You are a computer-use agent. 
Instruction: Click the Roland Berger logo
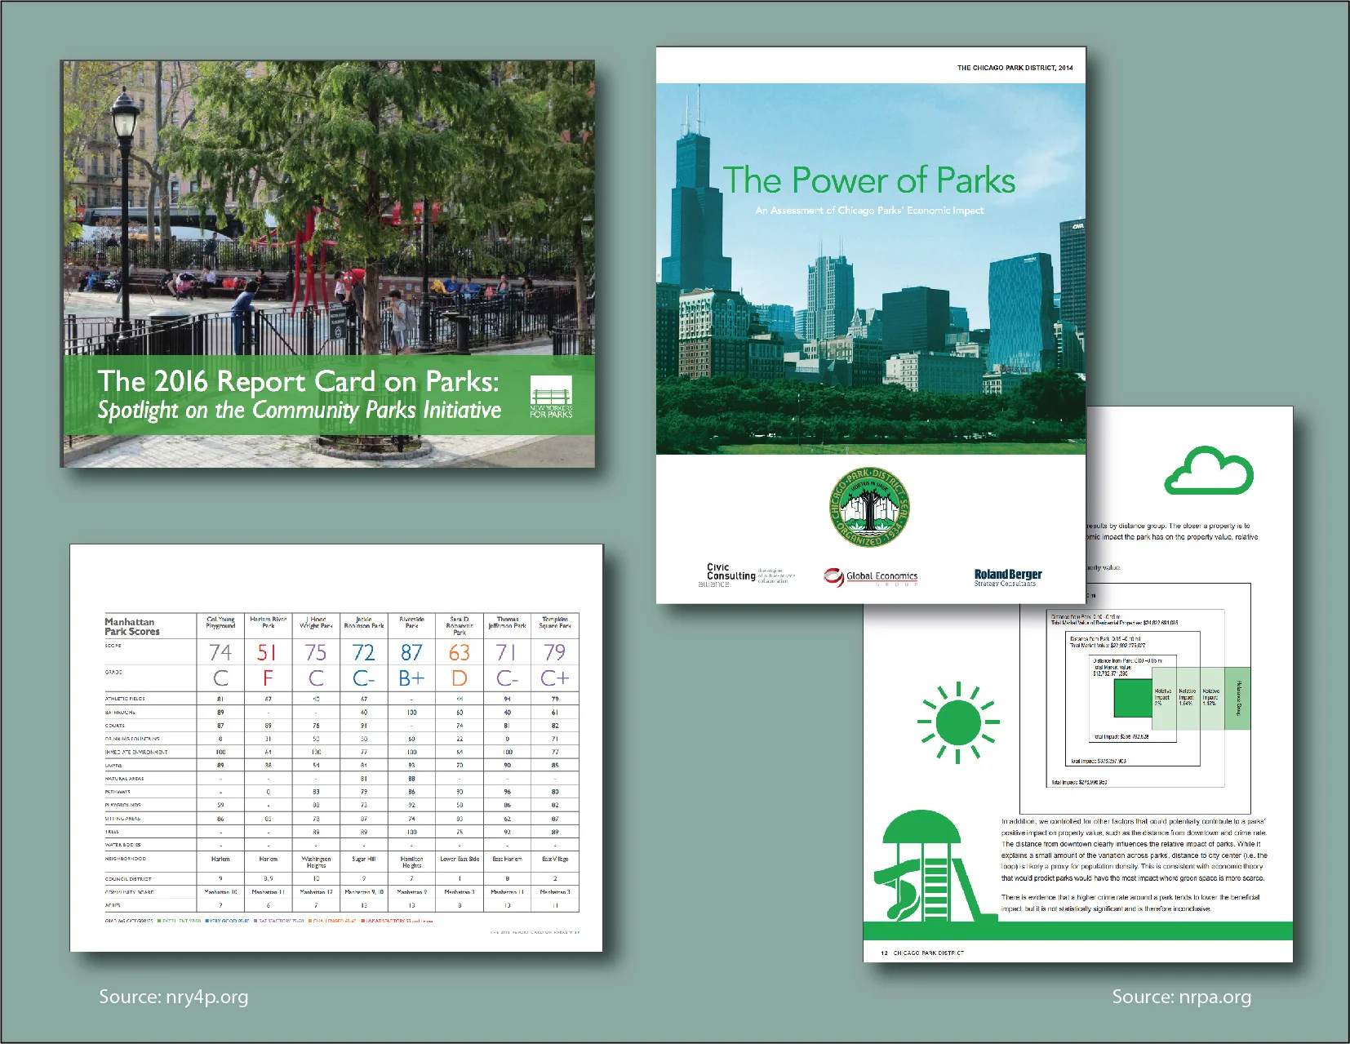(x=1007, y=577)
